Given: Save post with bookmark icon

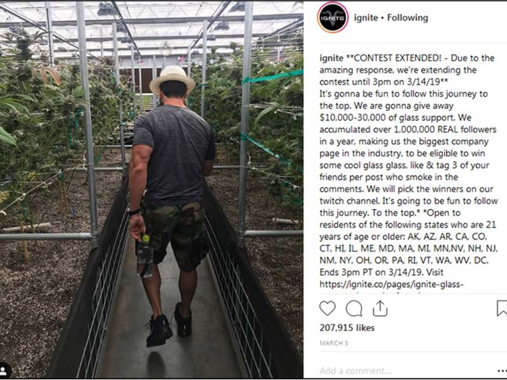Looking at the screenshot, I should pos(501,308).
